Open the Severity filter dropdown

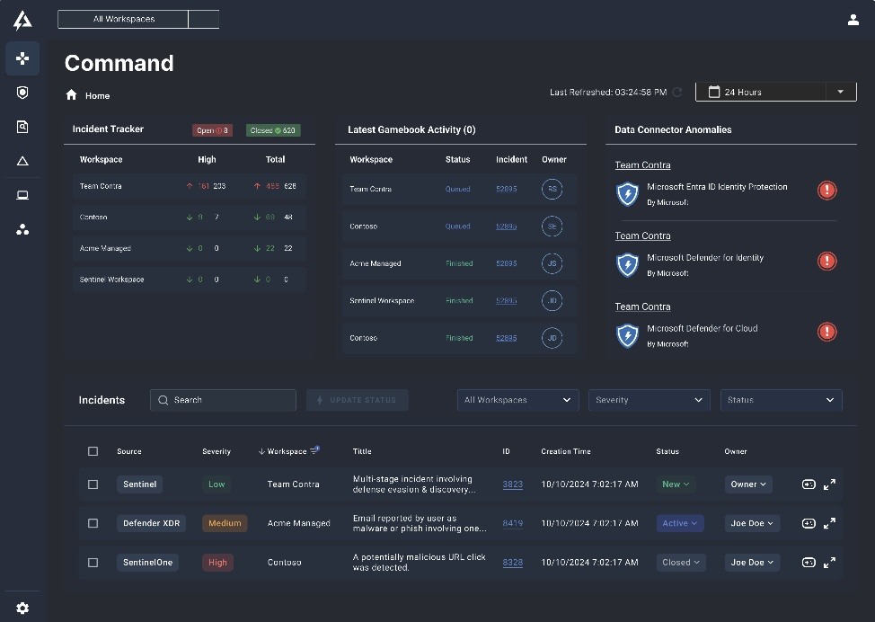[x=649, y=400]
